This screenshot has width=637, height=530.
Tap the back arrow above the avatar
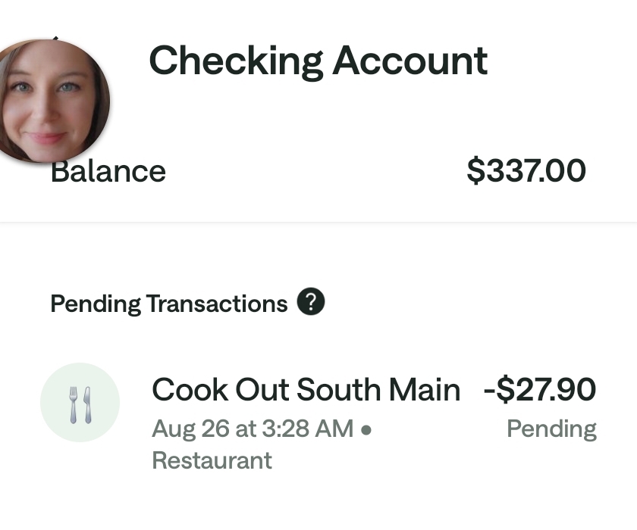(55, 38)
